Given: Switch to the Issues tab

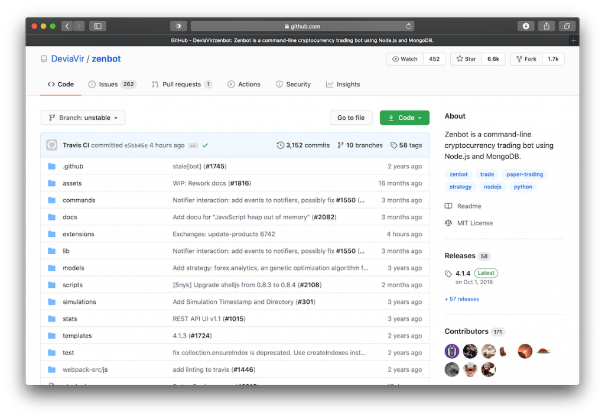Looking at the screenshot, I should (x=112, y=85).
